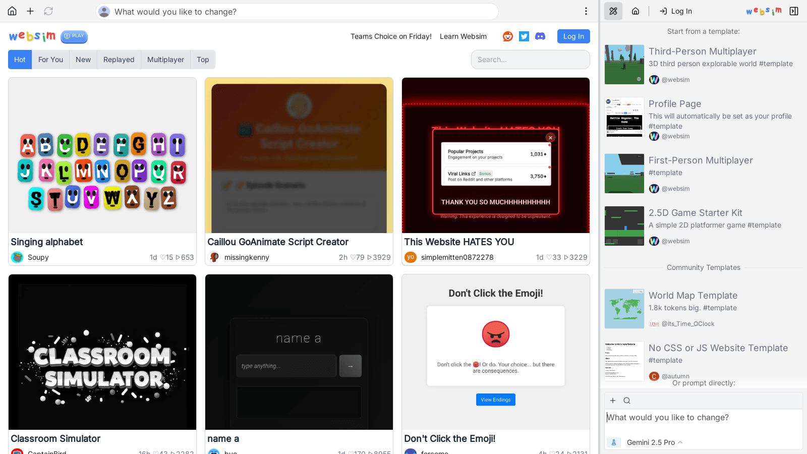807x454 pixels.
Task: Click 2.5D Game Starter Kit thumbnail image
Action: (x=624, y=226)
